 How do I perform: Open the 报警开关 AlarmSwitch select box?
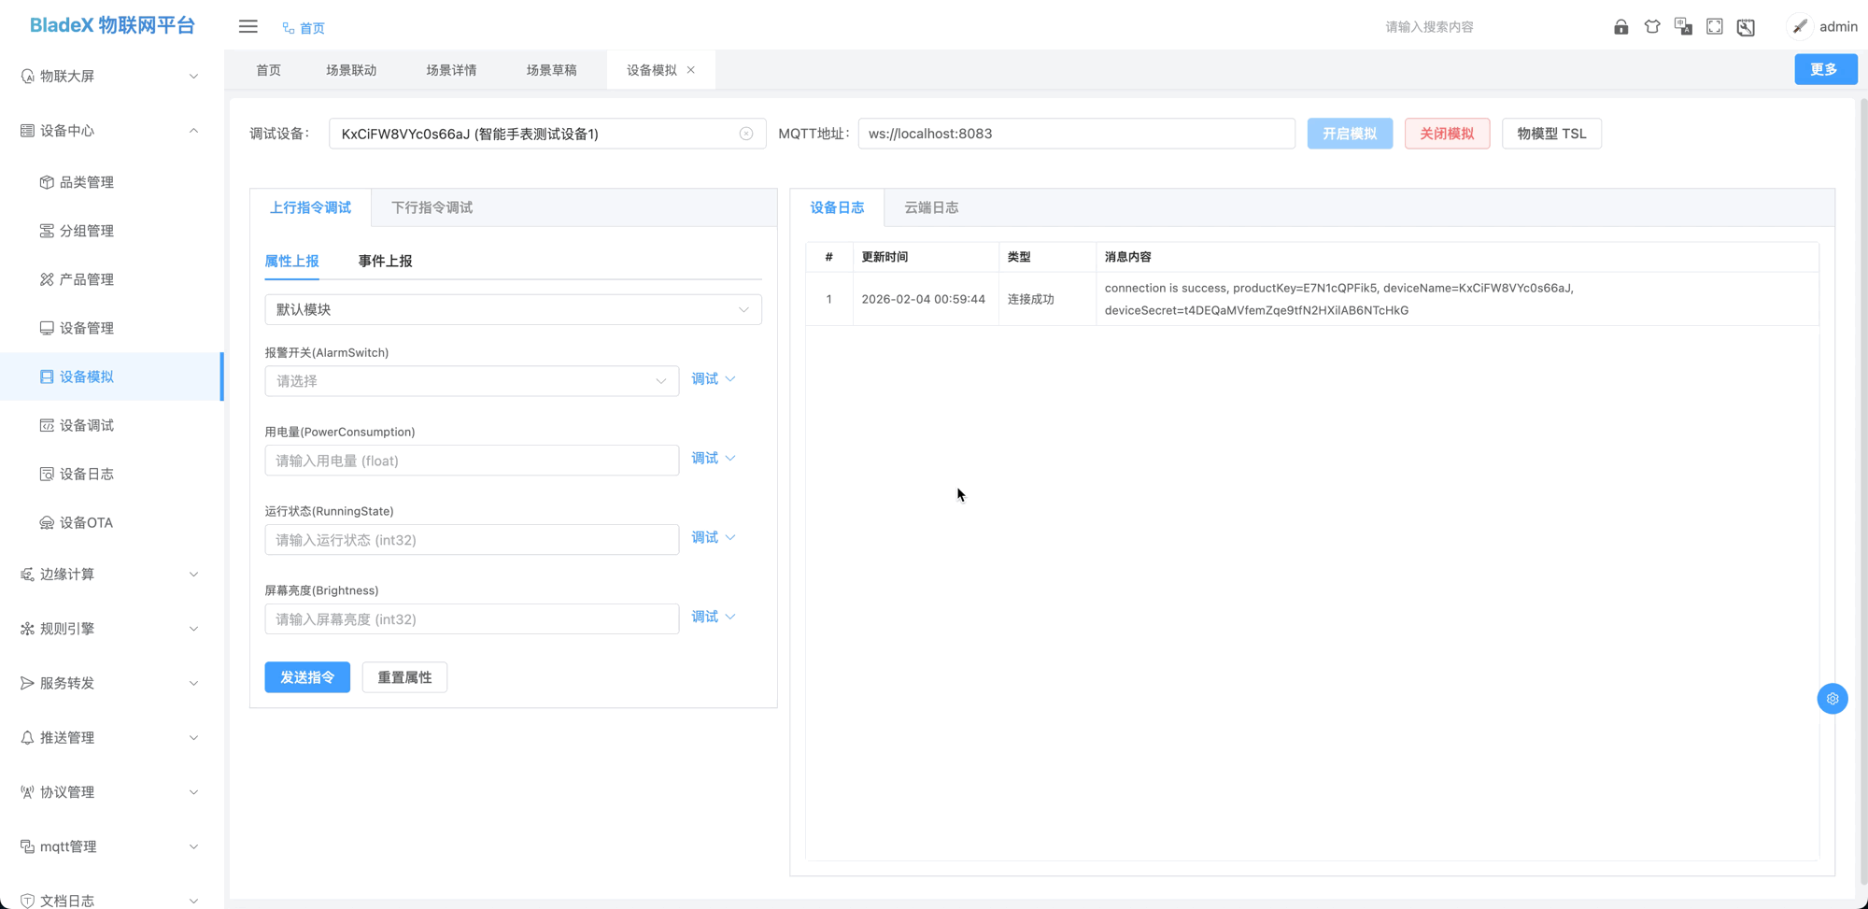[x=471, y=381]
